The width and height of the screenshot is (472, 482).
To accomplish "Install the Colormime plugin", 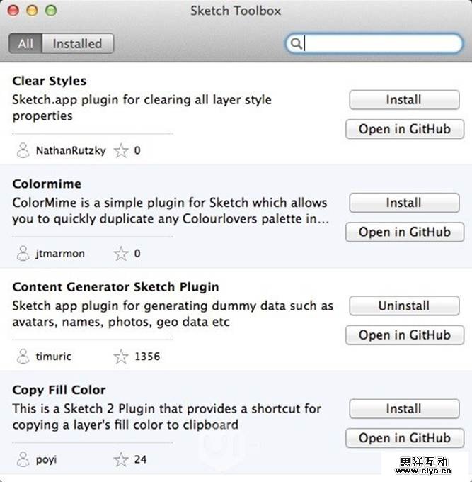I will pyautogui.click(x=403, y=203).
